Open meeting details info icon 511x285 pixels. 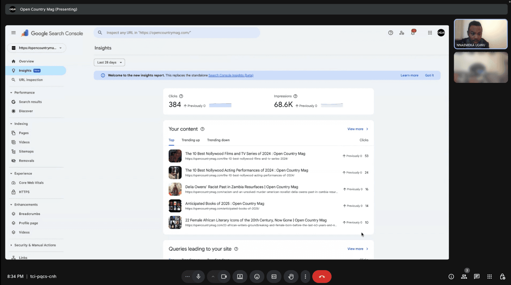coord(451,276)
